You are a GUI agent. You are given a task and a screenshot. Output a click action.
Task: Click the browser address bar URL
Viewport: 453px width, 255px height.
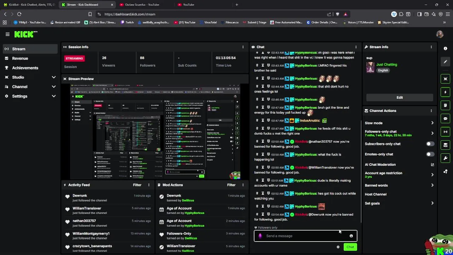(130, 14)
